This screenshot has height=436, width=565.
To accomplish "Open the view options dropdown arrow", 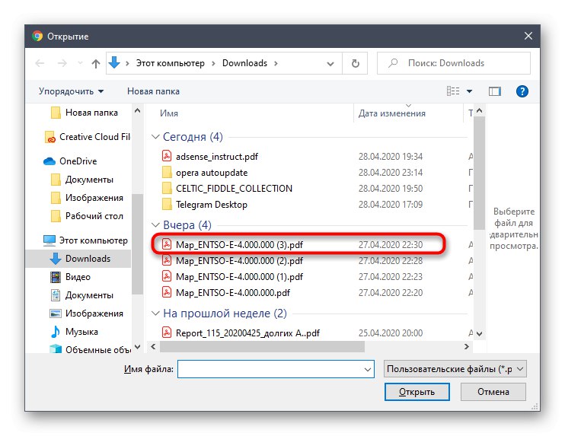I will point(469,91).
